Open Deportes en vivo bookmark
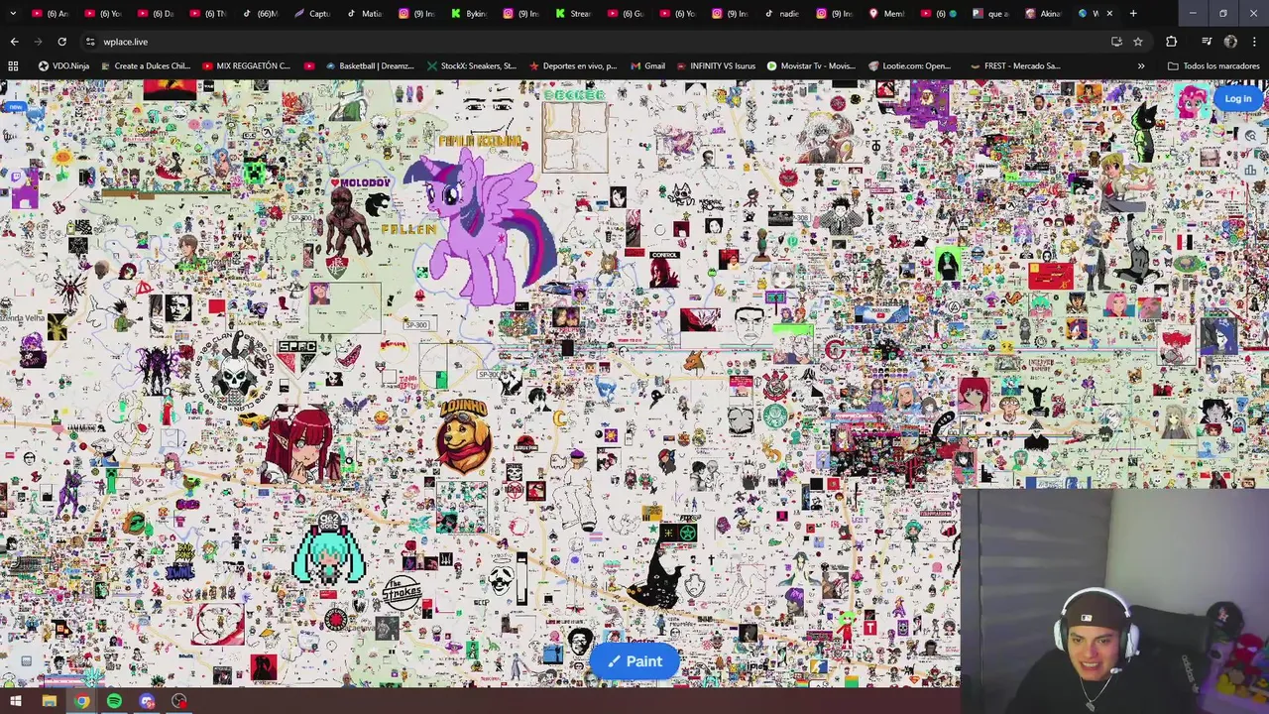 pyautogui.click(x=573, y=66)
